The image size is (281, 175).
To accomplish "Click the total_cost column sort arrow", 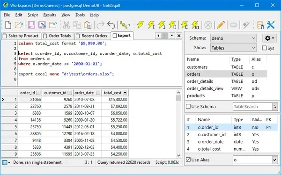I will point(125,93).
